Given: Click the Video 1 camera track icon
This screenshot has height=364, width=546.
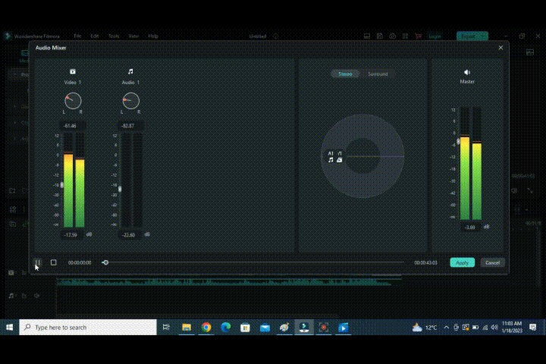Looking at the screenshot, I should pos(73,71).
